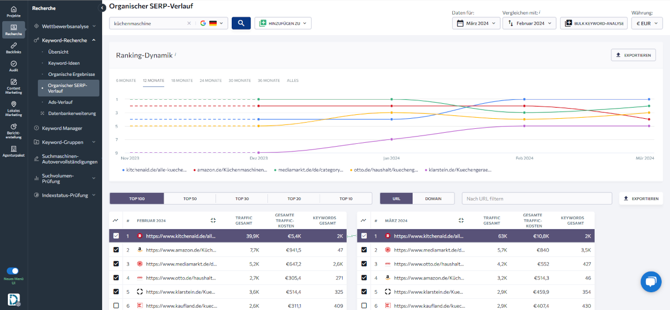670x310 pixels.
Task: Click collapse-columns icon beside FEBRUAR 2024
Action: coord(213,220)
